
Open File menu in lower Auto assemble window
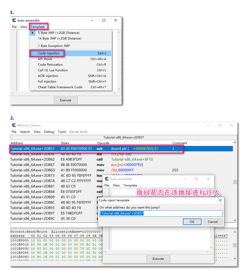click(x=107, y=185)
